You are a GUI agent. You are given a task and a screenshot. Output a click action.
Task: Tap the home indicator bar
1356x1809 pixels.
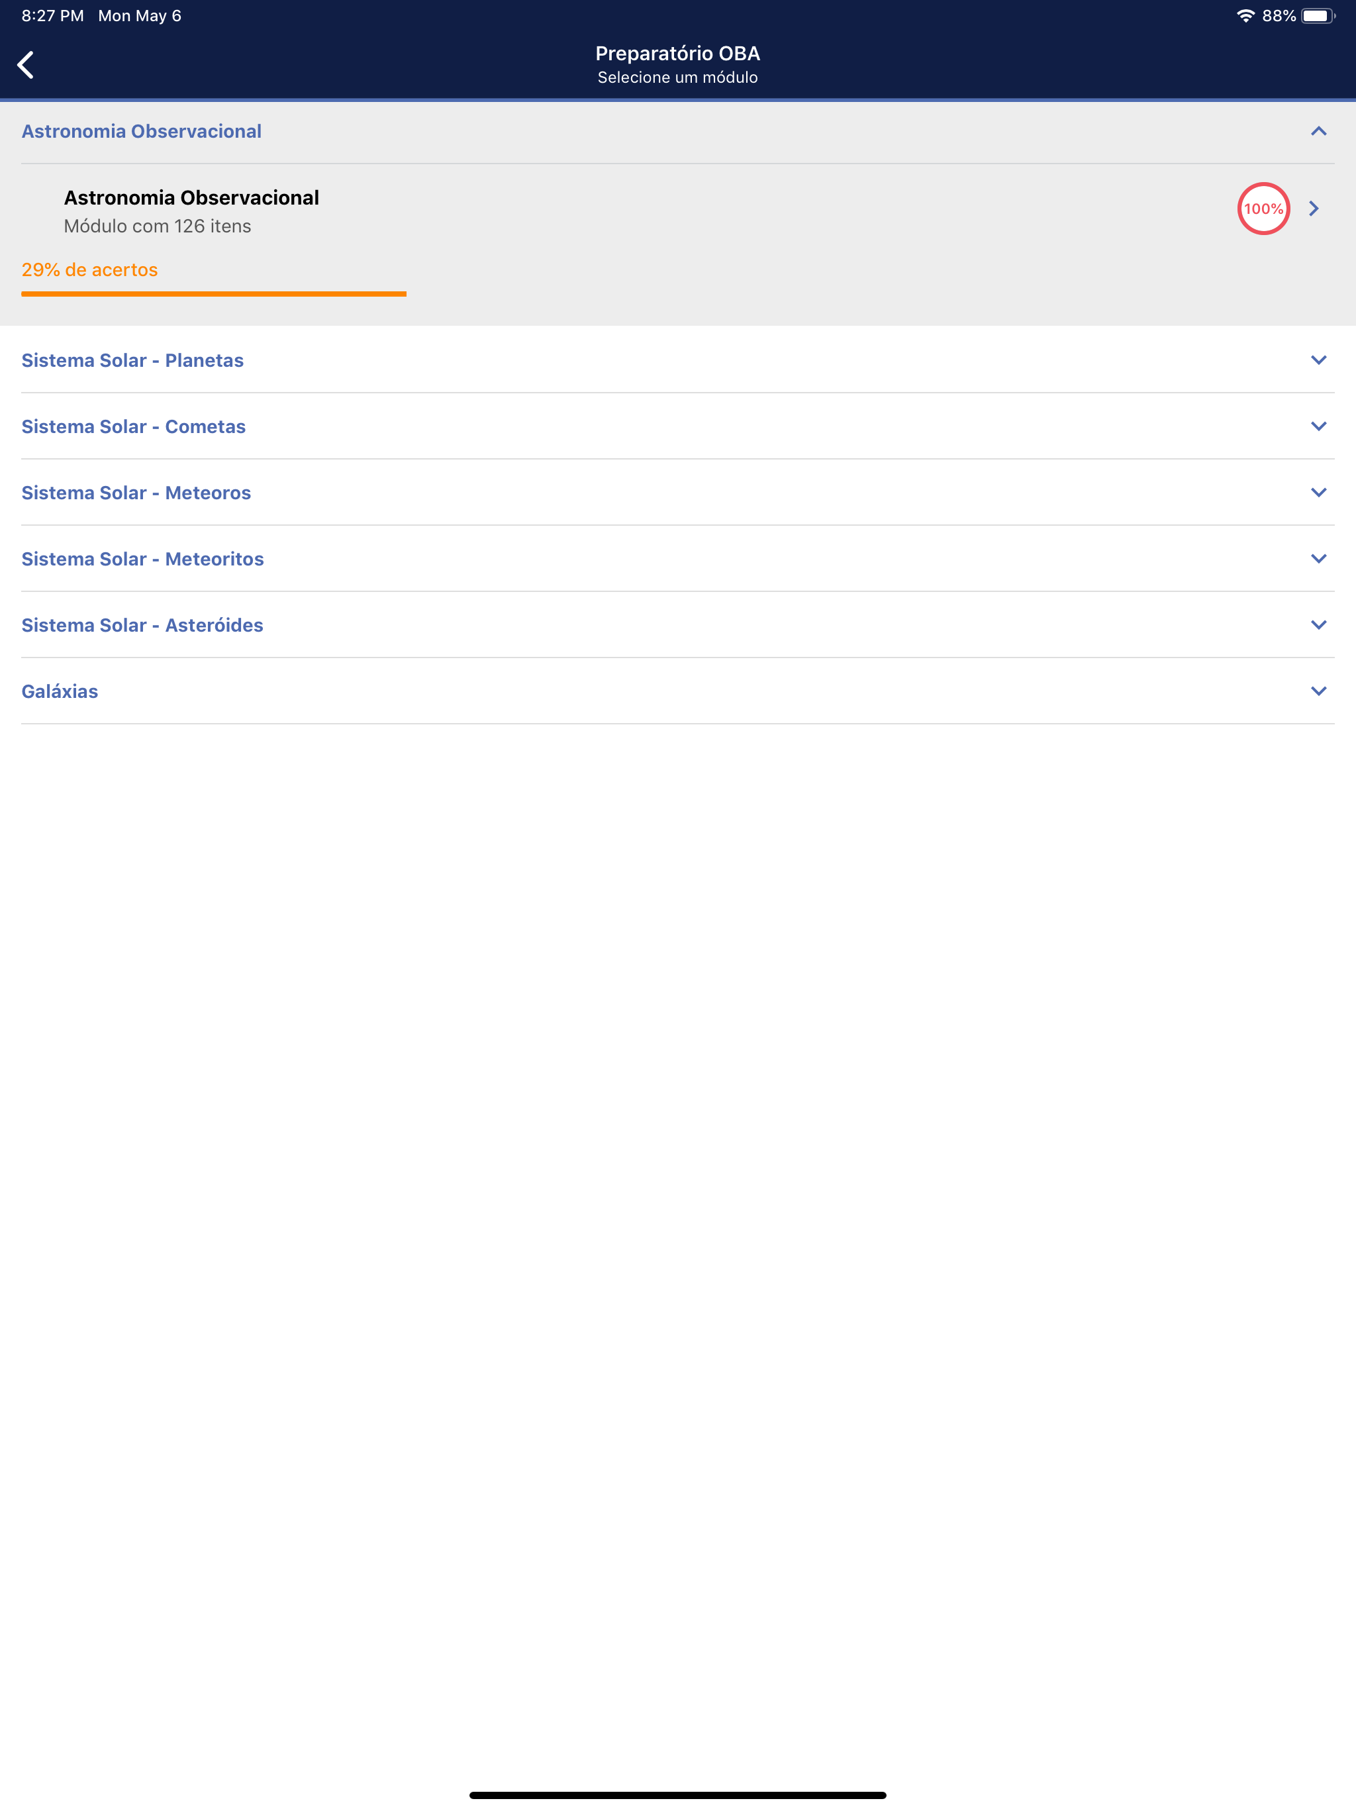click(677, 1795)
